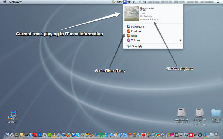
Task: Click the rating stars for the track
Action: pyautogui.click(x=153, y=19)
